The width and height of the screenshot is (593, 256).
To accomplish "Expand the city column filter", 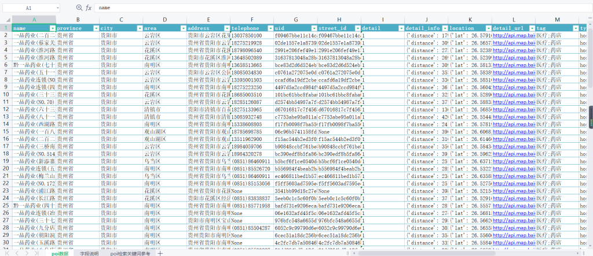I will pos(139,28).
